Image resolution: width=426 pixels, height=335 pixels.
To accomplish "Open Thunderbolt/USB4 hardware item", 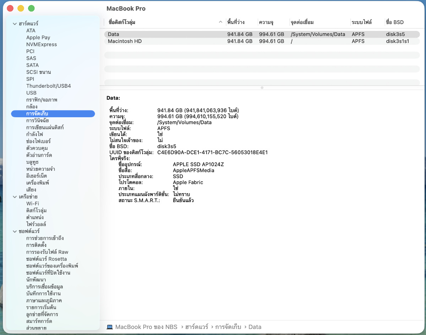I will click(48, 86).
